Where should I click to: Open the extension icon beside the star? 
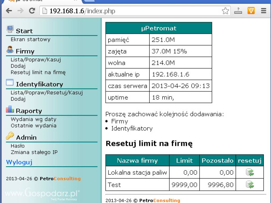click(x=238, y=11)
